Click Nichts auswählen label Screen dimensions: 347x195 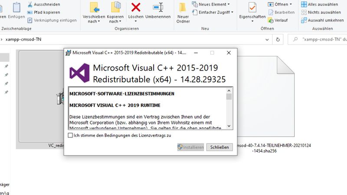pos(324,13)
